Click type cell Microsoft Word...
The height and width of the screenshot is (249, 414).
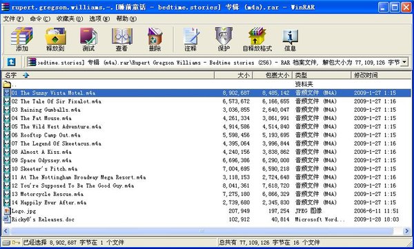(319, 219)
